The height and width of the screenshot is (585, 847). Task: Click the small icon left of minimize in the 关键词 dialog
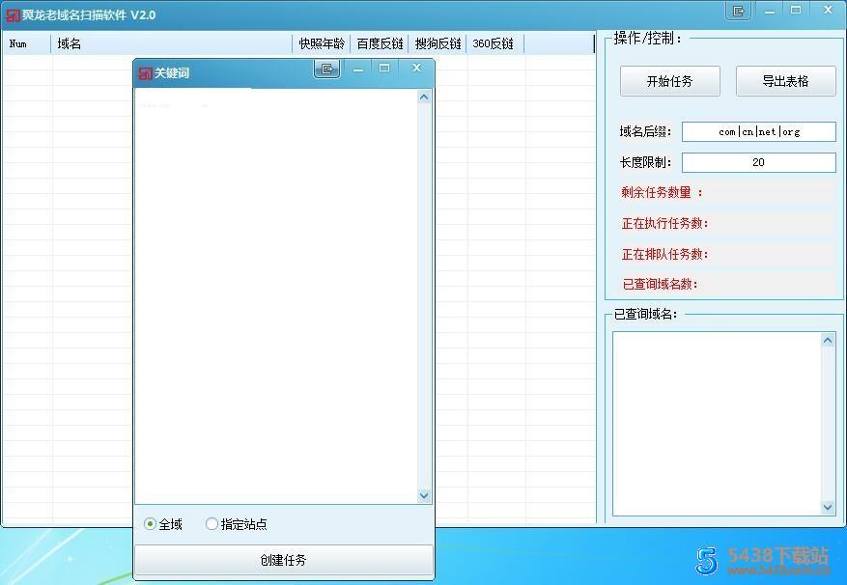coord(326,69)
